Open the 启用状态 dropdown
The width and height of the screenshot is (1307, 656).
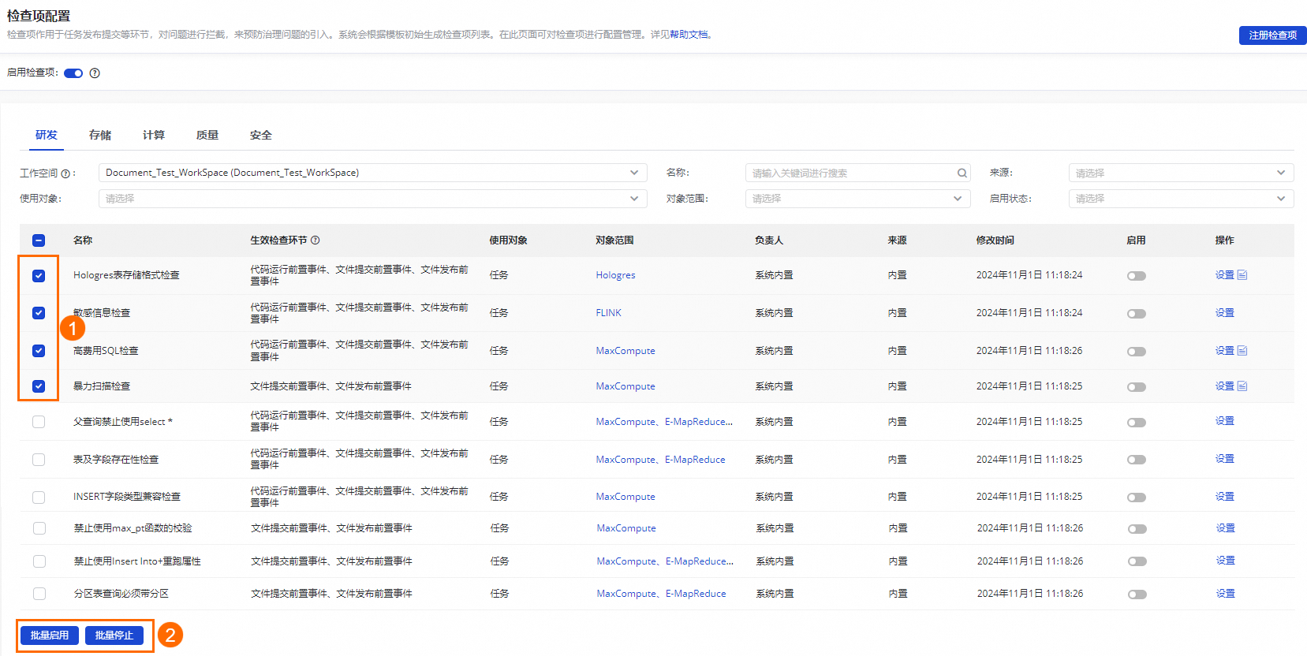[1181, 199]
